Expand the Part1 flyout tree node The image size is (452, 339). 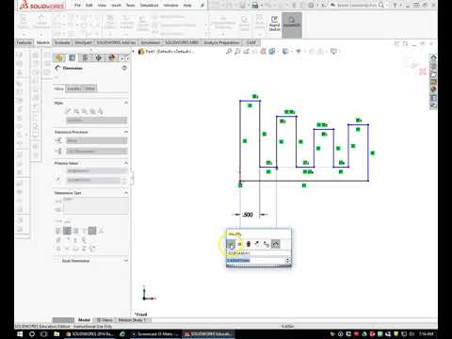(134, 51)
